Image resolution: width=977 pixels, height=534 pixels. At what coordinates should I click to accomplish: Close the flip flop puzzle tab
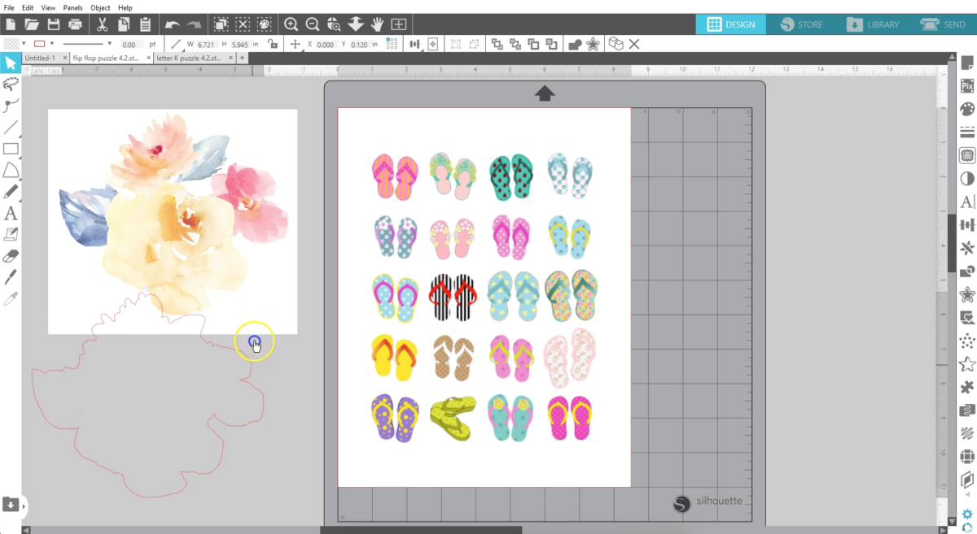[148, 59]
